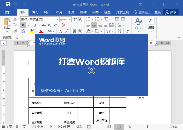The image size is (183, 130).
Task: Click Decrease Indent icon
Action: click(117, 19)
